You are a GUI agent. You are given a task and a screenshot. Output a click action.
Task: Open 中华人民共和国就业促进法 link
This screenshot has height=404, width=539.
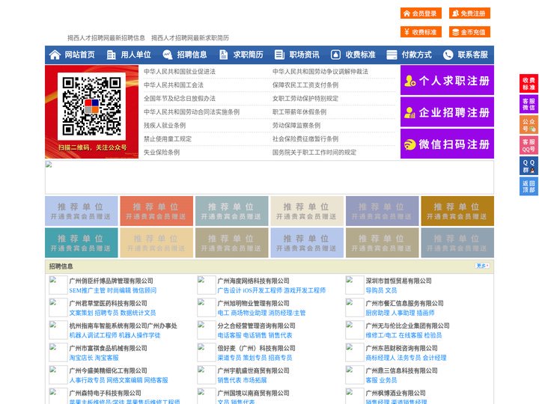click(180, 72)
